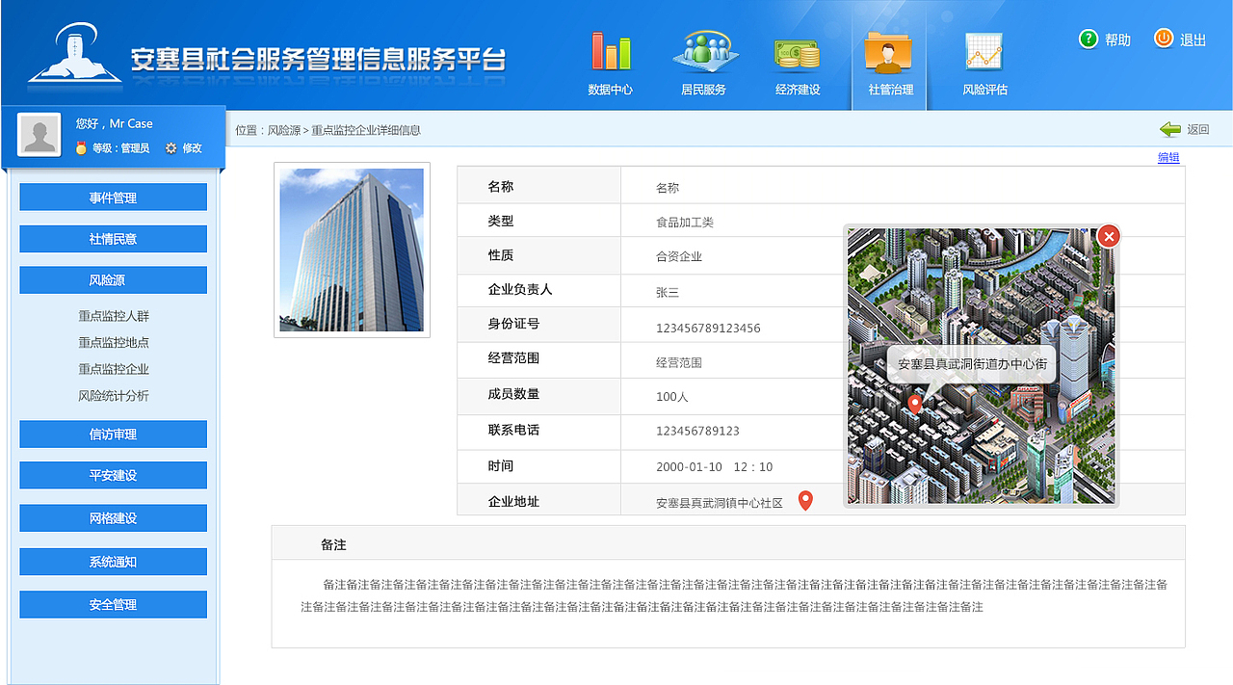This screenshot has height=685, width=1233.
Task: Click the 编辑 link
Action: click(1168, 157)
